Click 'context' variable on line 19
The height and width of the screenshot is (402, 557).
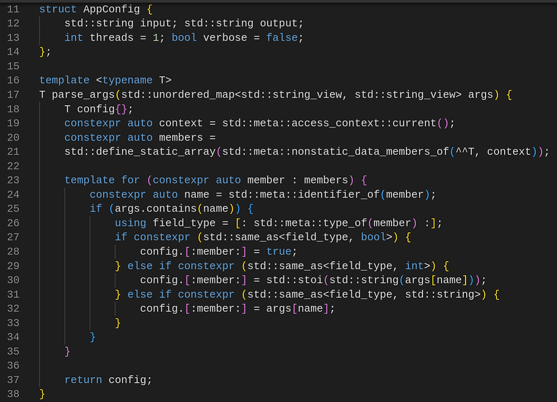(x=181, y=123)
